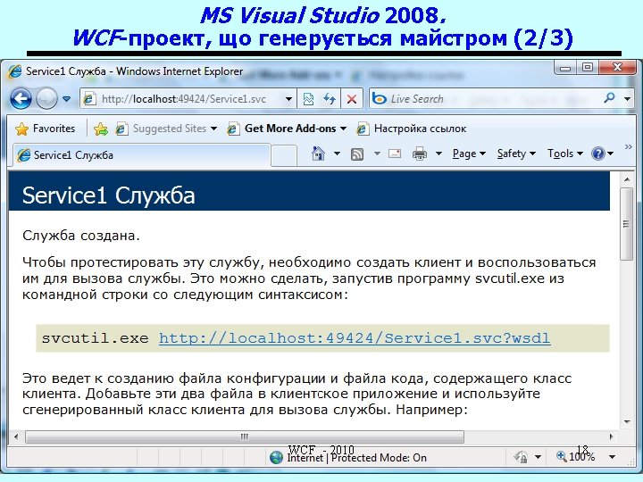Screen dimensions: 643x482
Task: Click the scroll right arrow
Action: (x=611, y=436)
